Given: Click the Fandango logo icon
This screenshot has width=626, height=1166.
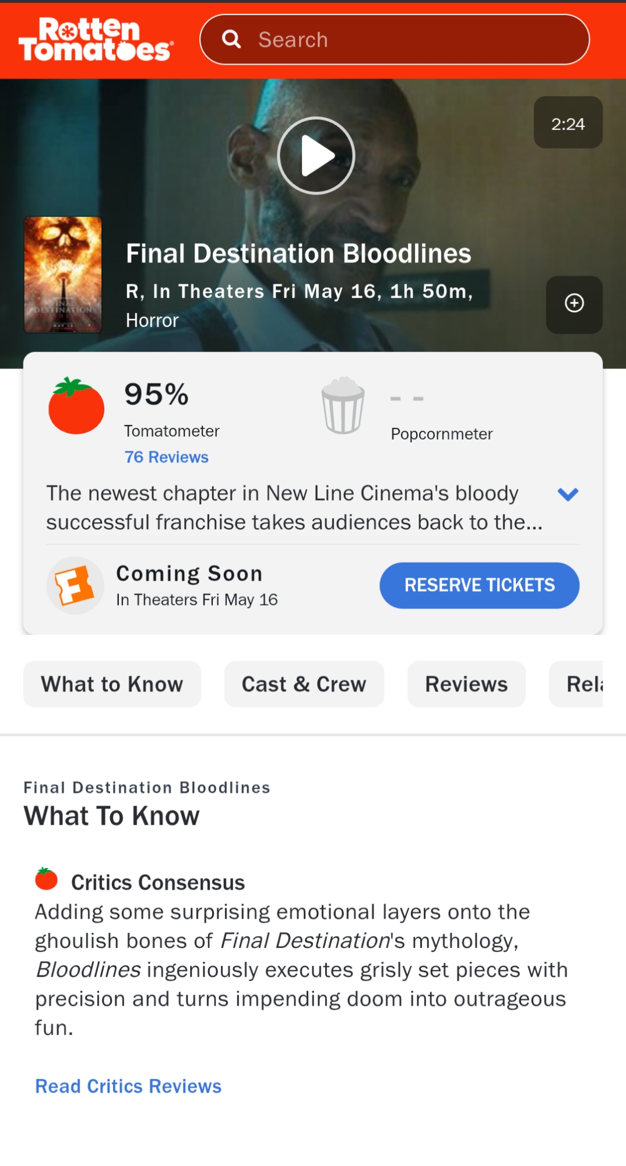Looking at the screenshot, I should pos(75,585).
